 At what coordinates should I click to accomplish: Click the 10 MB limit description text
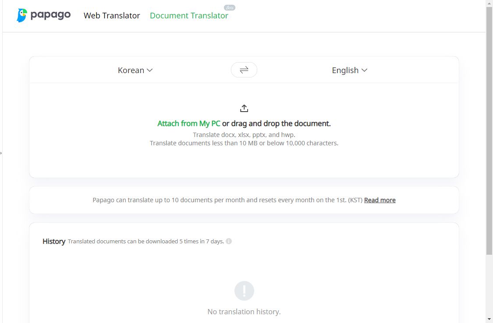tap(244, 143)
